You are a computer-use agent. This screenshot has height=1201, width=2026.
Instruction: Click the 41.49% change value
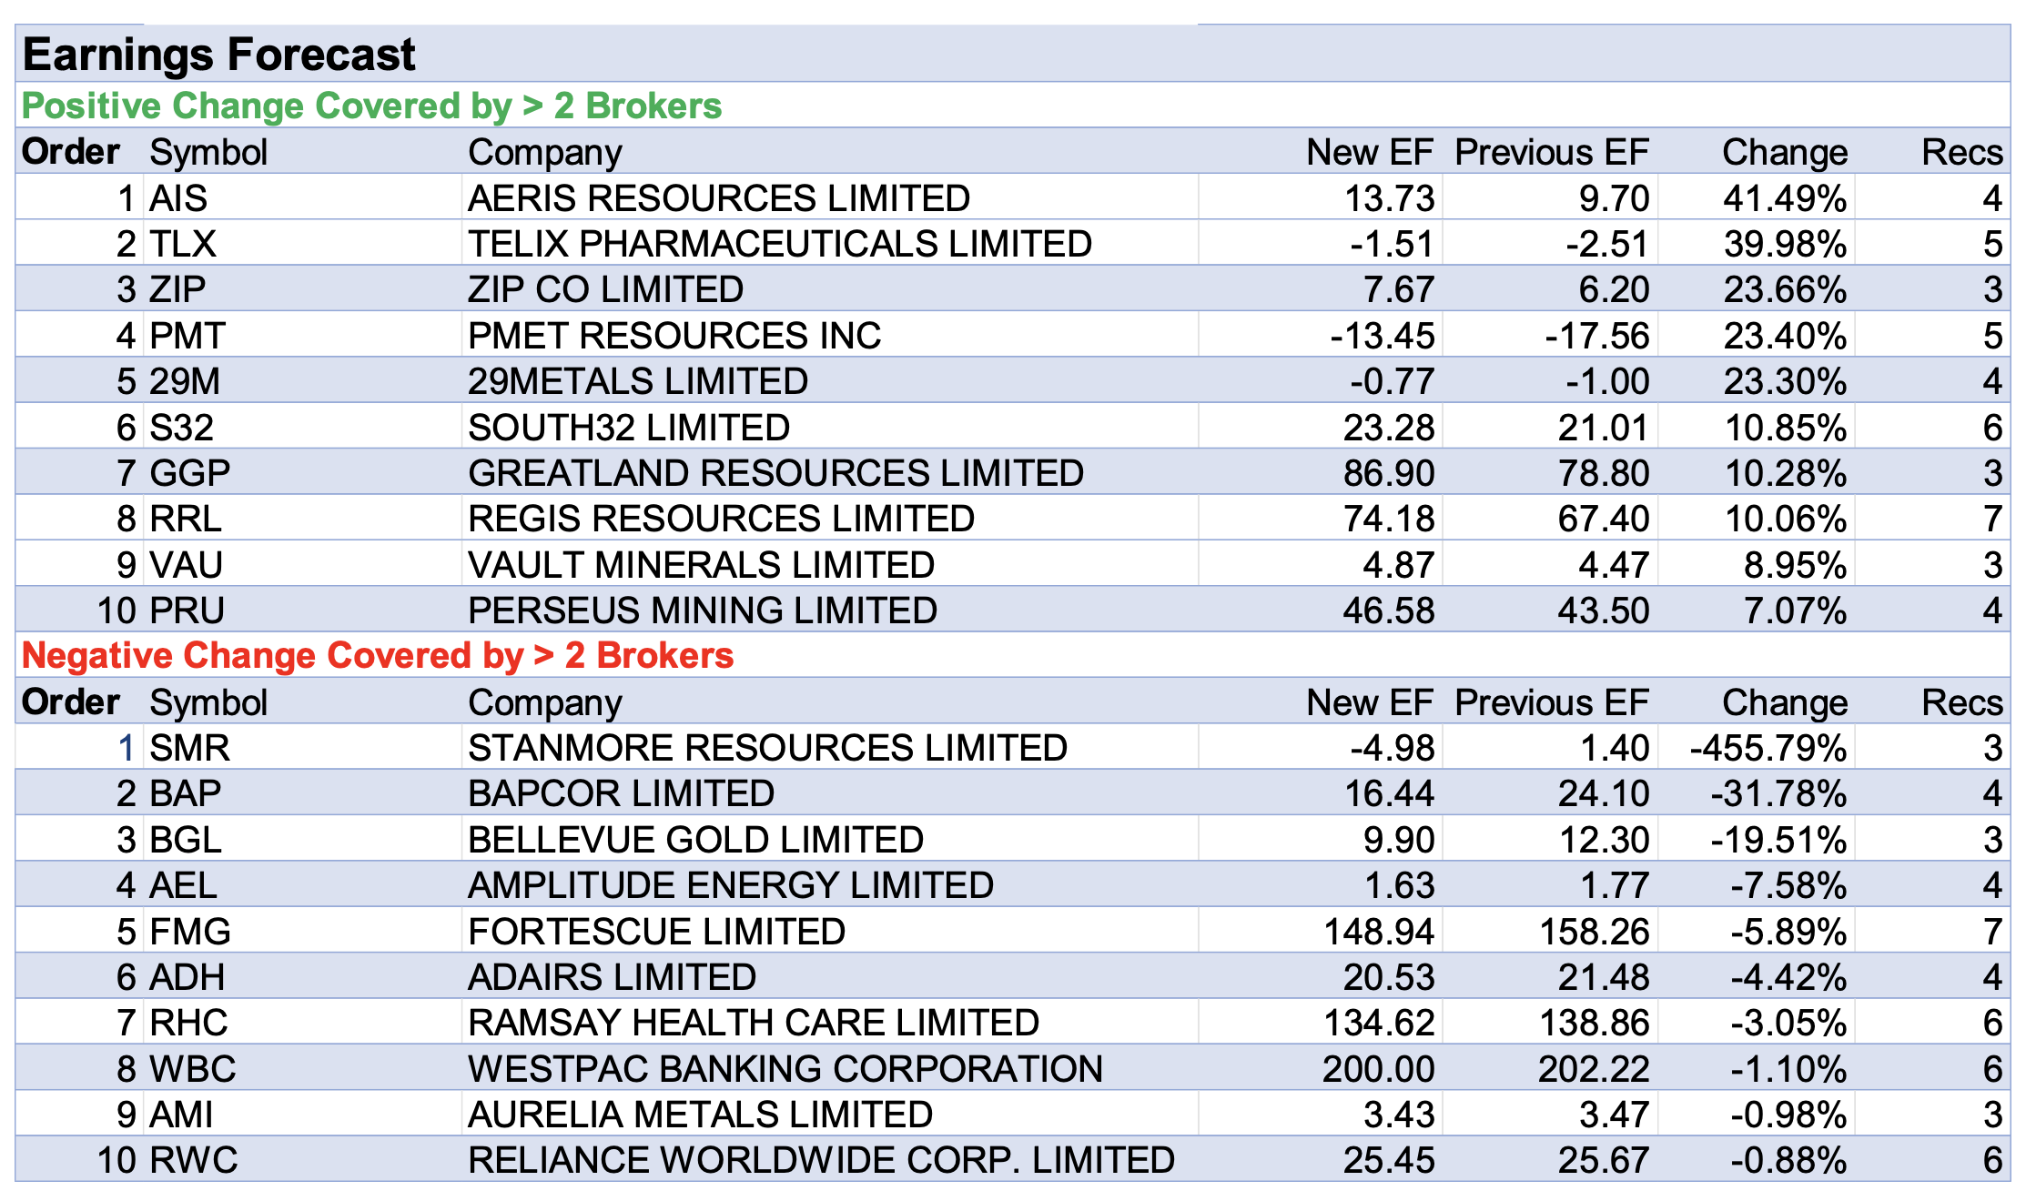[1784, 198]
